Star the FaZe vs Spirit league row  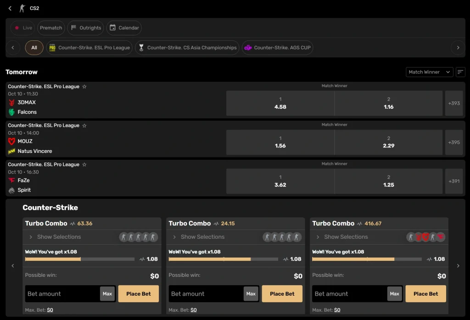coord(84,165)
